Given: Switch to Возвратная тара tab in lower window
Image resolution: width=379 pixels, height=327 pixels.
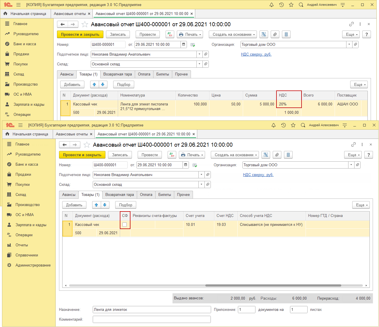Looking at the screenshot, I should click(x=120, y=195).
